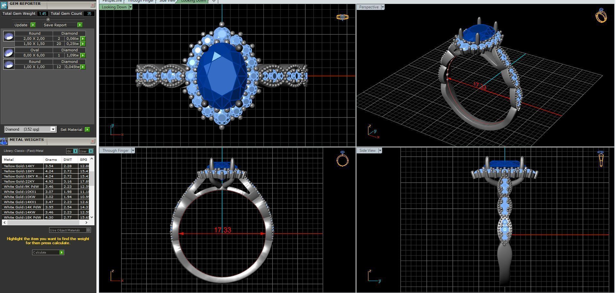Click the Update button
Image resolution: width=616 pixels, height=293 pixels.
tap(24, 25)
